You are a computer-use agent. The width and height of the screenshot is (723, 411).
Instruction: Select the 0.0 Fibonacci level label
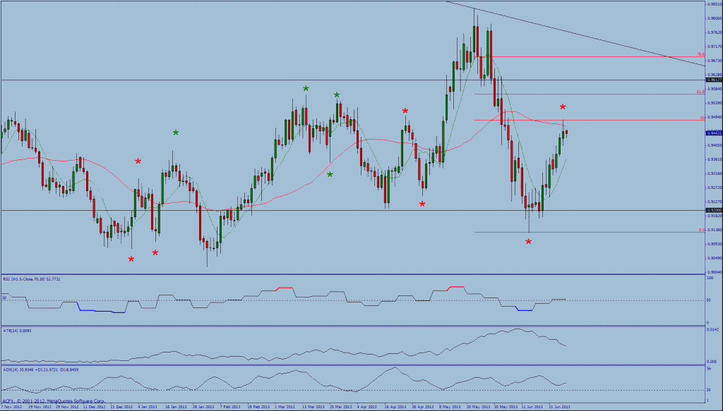coord(700,230)
